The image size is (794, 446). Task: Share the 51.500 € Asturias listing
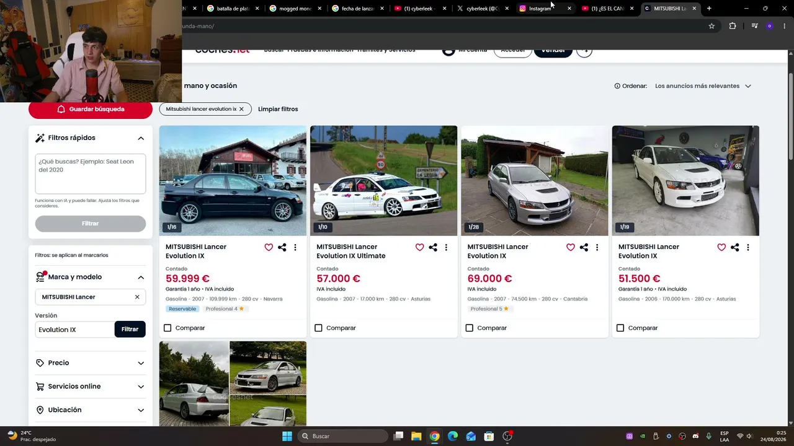735,247
